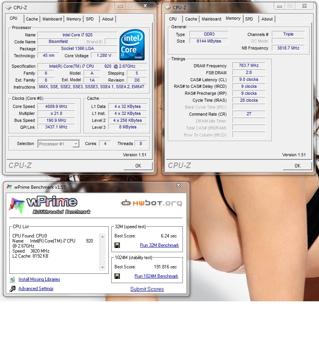Minimize the right CPU-Z window
The height and width of the screenshot is (362, 319).
[x=280, y=6]
